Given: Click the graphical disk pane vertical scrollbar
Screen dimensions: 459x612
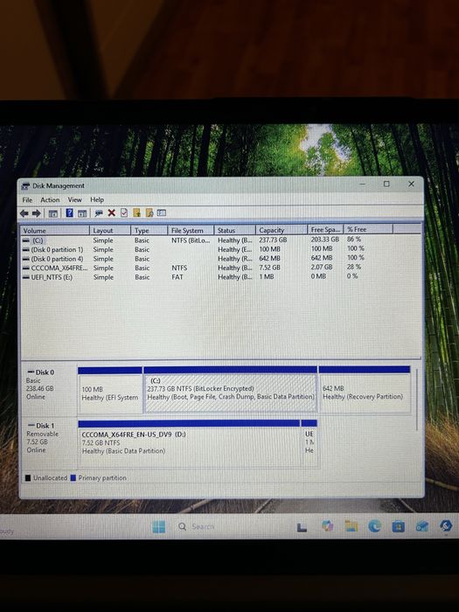Looking at the screenshot, I should 418,400.
